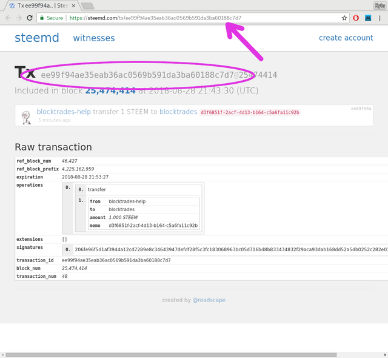388x358 pixels.
Task: Click the Steem favicon on the tab
Action: pyautogui.click(x=12, y=5)
